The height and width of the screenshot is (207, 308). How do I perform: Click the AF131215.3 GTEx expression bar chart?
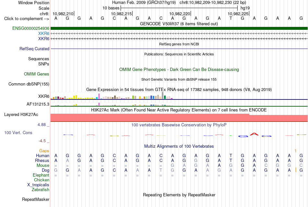point(112,104)
